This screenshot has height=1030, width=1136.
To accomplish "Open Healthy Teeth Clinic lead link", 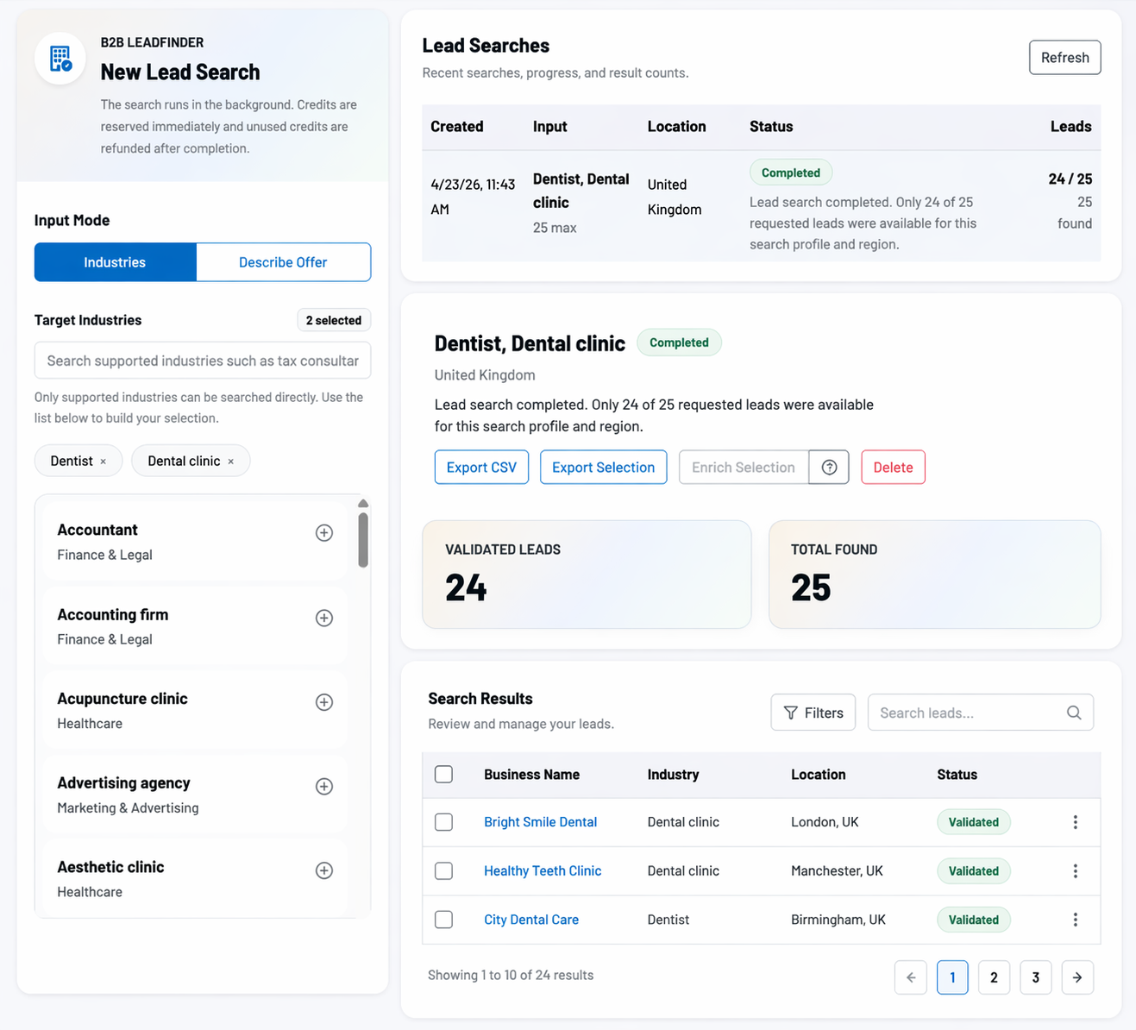I will 543,871.
